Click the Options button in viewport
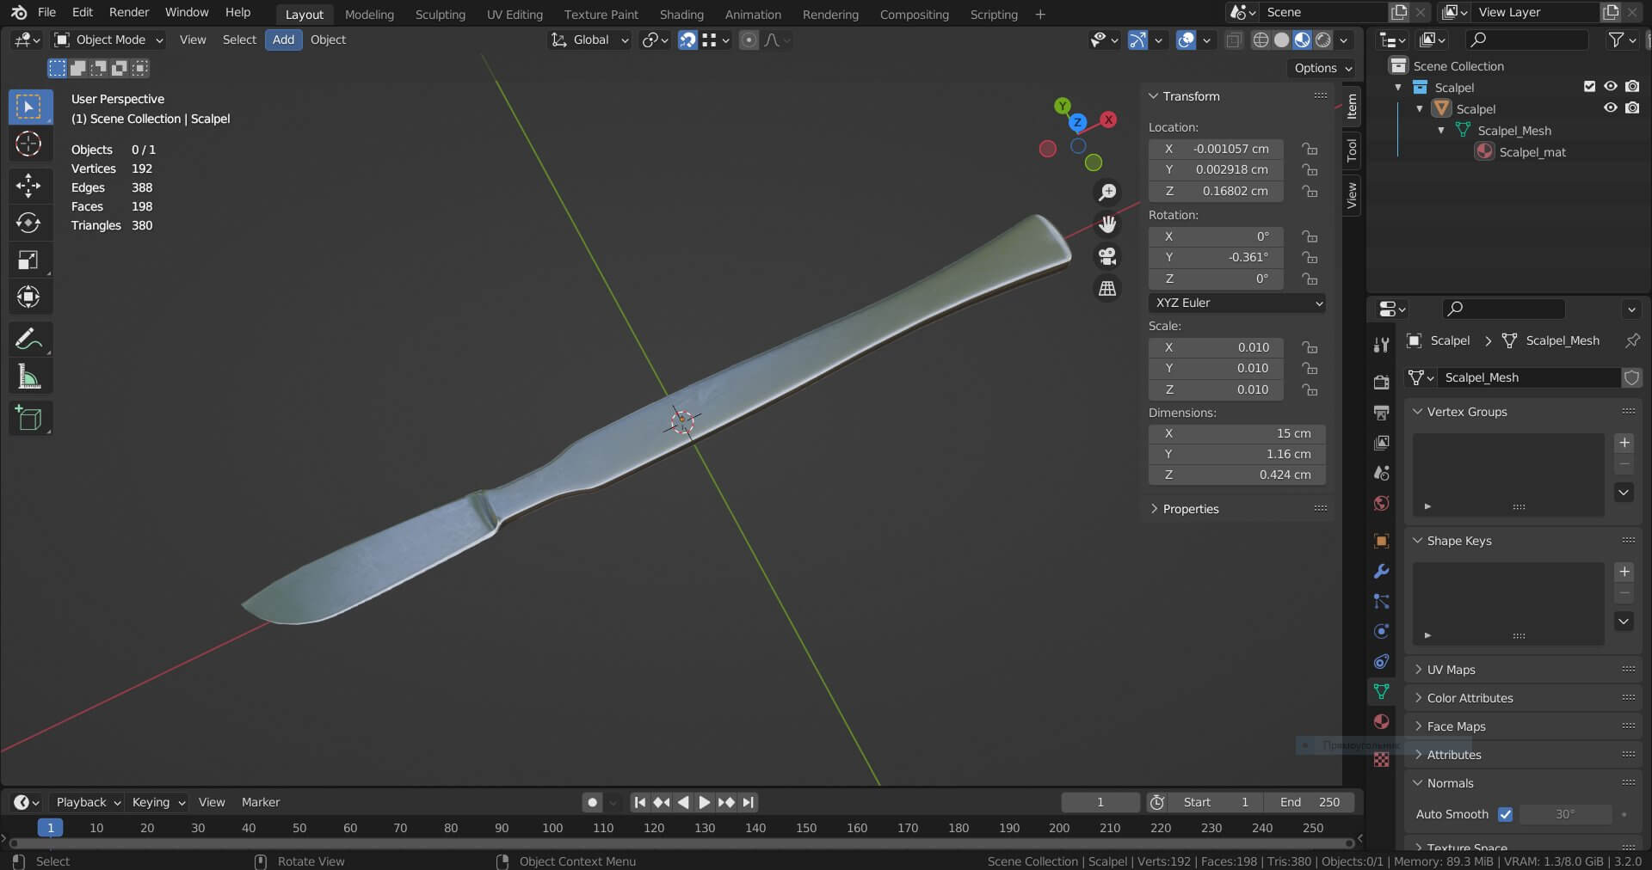The image size is (1652, 870). point(1323,68)
